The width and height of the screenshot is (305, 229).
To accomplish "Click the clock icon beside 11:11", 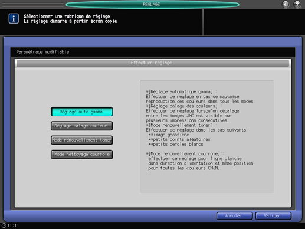I will point(4,225).
